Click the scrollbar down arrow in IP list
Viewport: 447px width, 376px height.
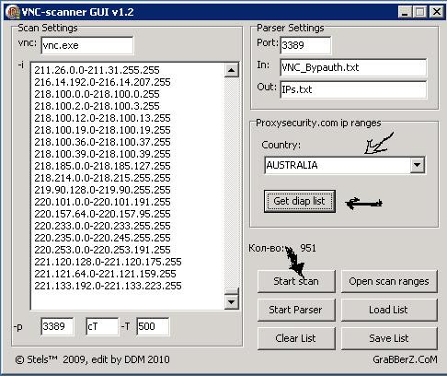(x=232, y=302)
